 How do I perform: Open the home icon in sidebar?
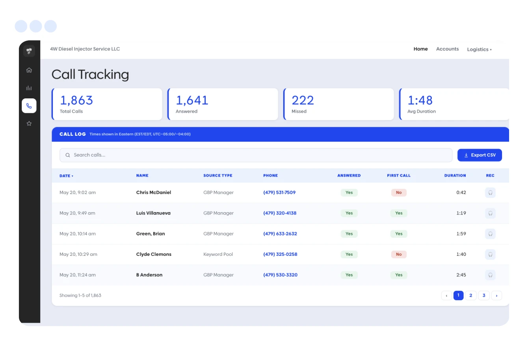tap(29, 70)
